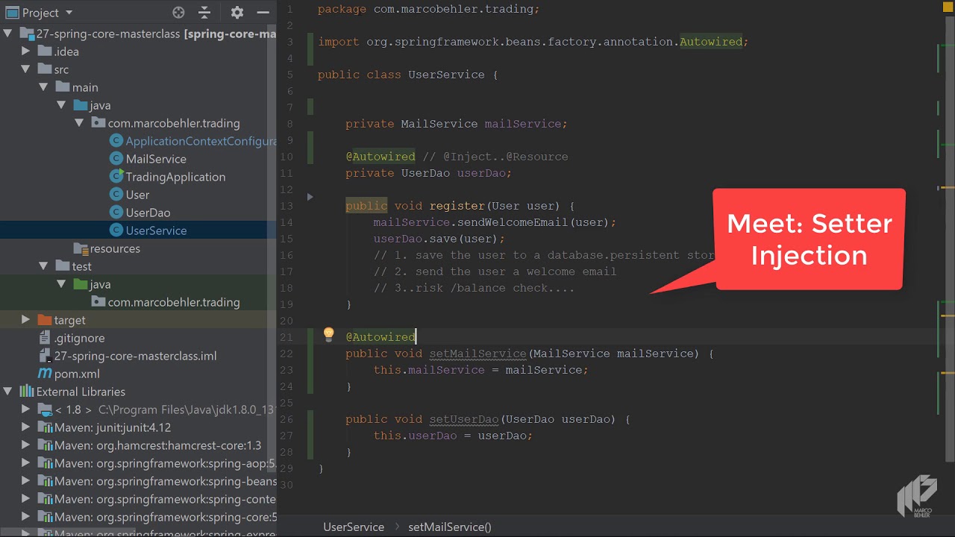
Task: Click the blue main java source folder icon
Action: pyautogui.click(x=80, y=105)
